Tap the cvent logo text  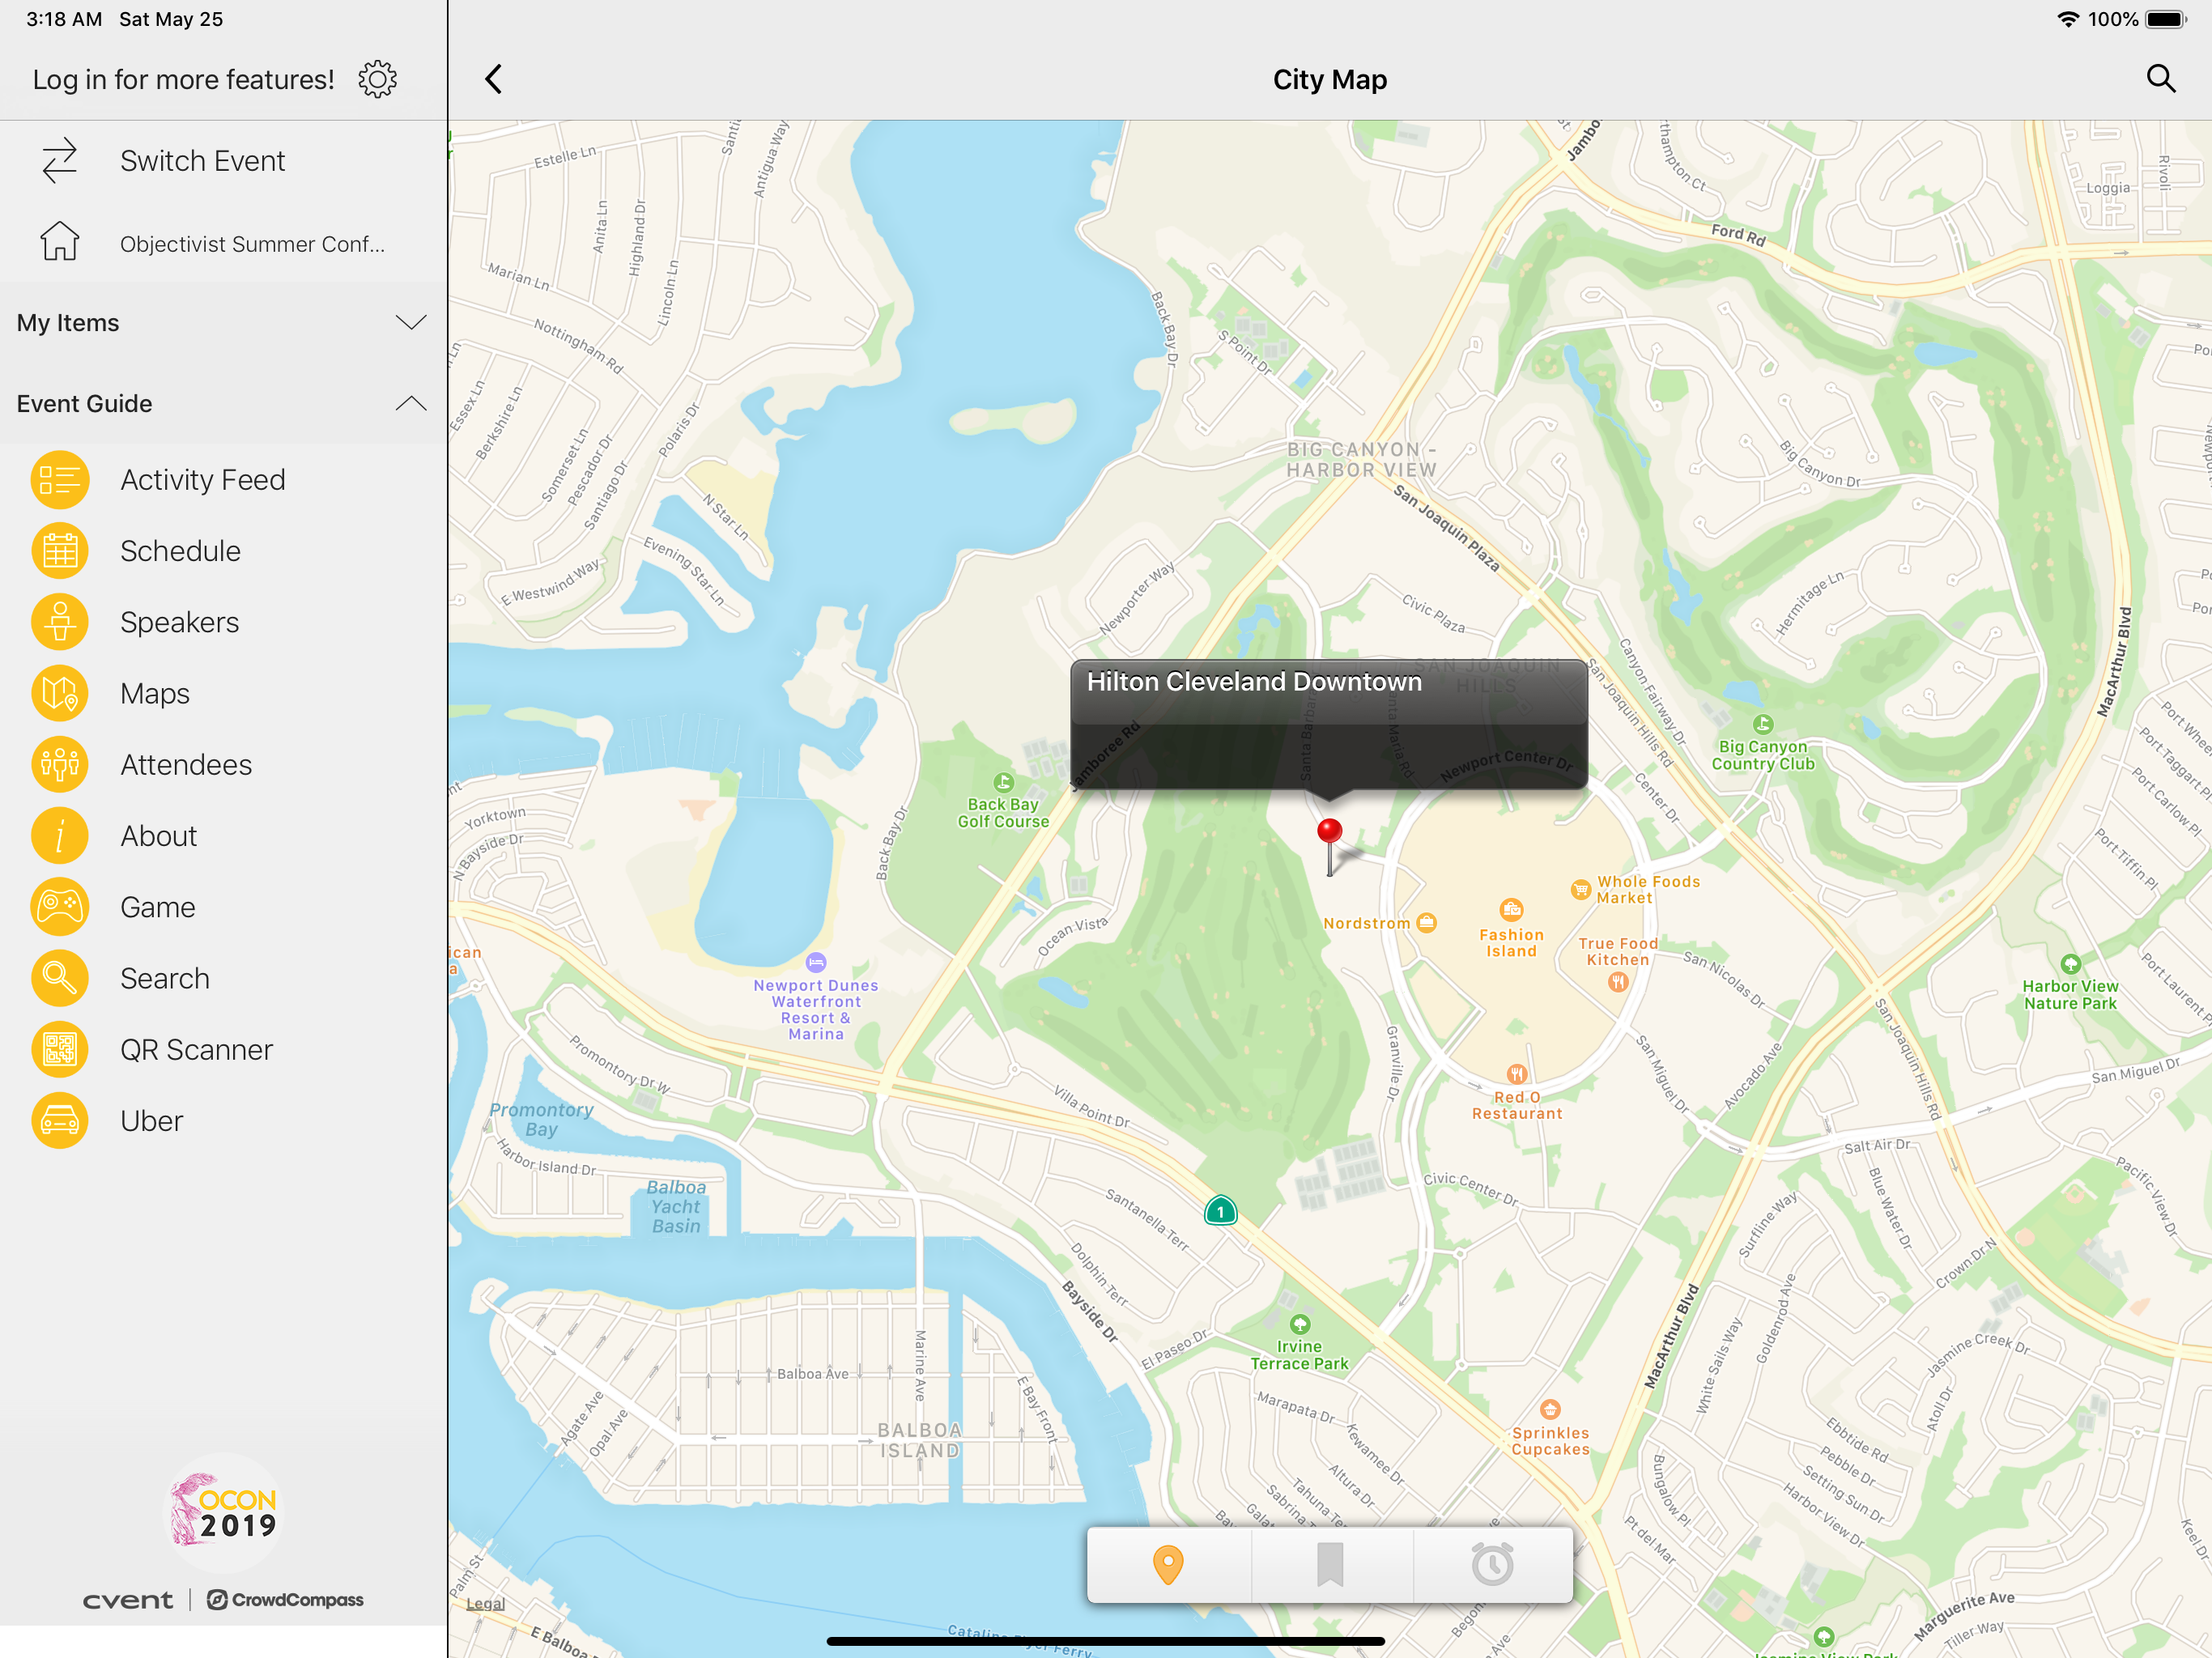tap(127, 1600)
